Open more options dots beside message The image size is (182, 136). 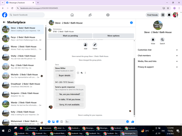85,73
